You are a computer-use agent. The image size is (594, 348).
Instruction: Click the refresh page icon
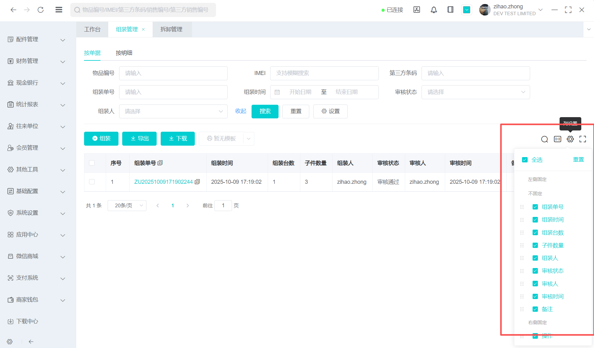pyautogui.click(x=41, y=10)
